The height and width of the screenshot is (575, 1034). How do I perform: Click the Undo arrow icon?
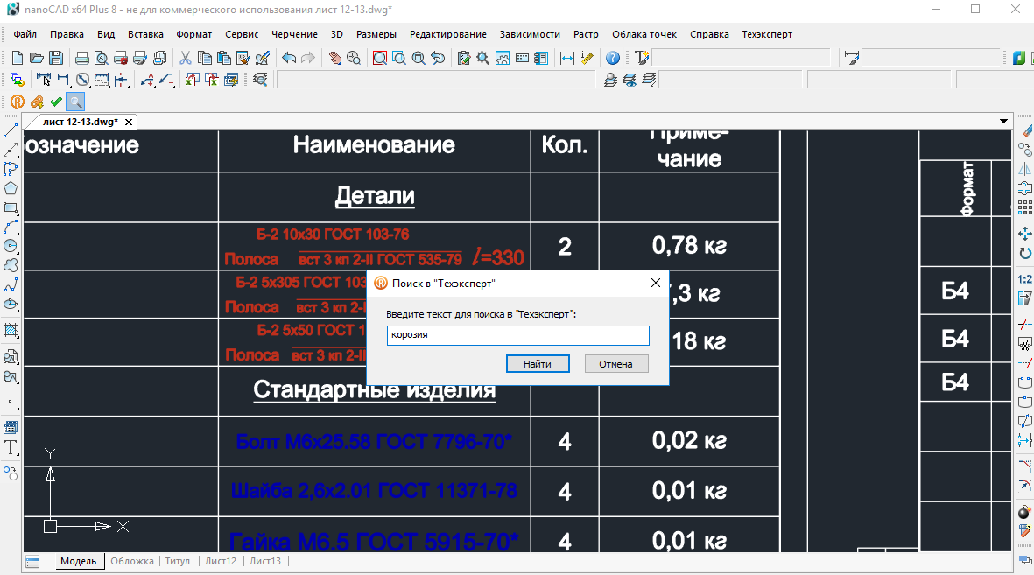(x=288, y=59)
